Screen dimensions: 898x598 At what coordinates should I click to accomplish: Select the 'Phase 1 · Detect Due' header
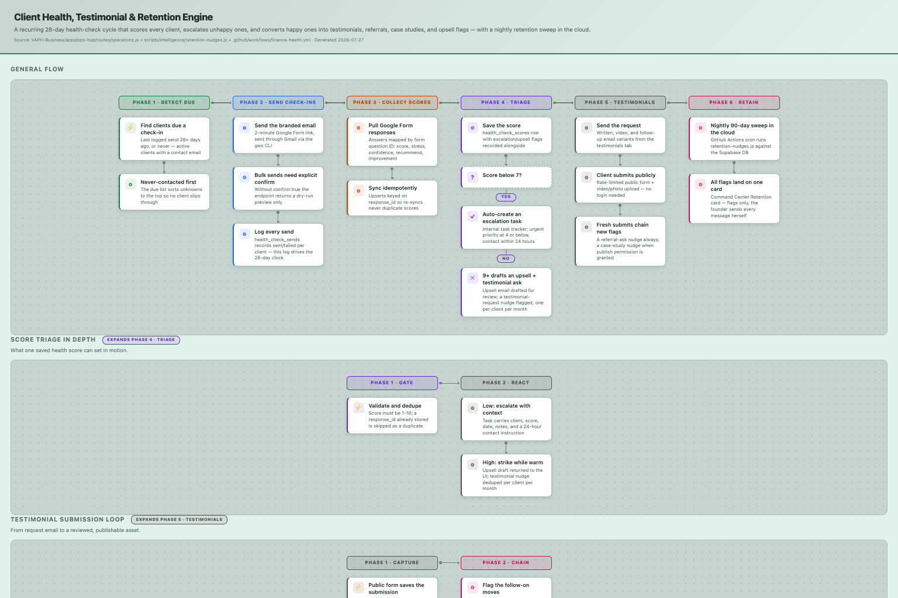[x=164, y=102]
